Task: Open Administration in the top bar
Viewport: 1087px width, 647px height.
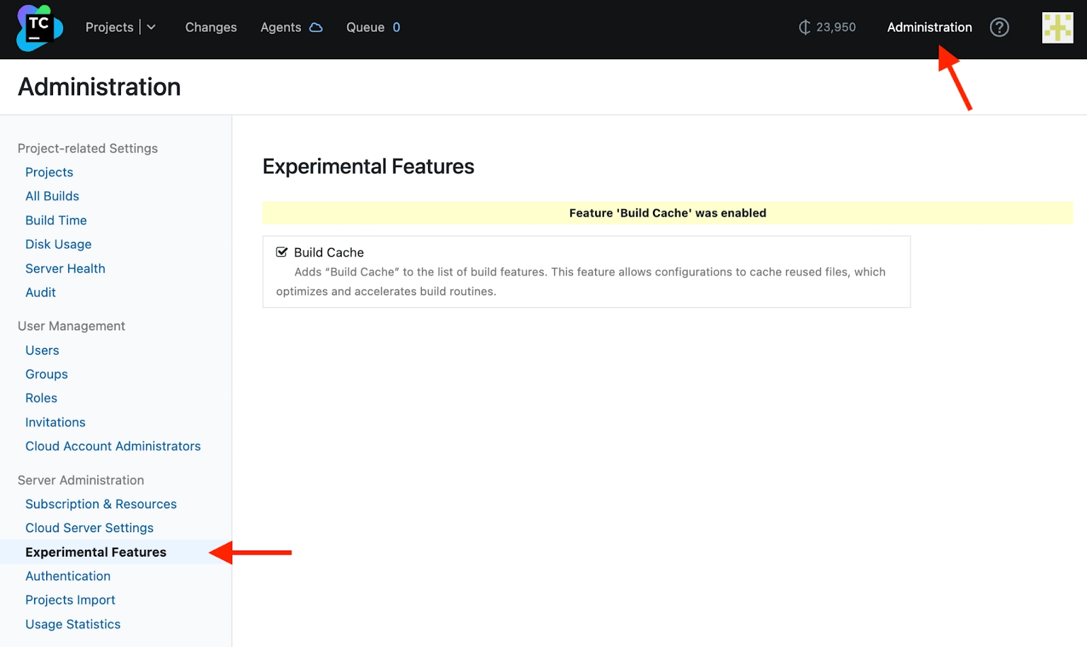Action: coord(929,27)
